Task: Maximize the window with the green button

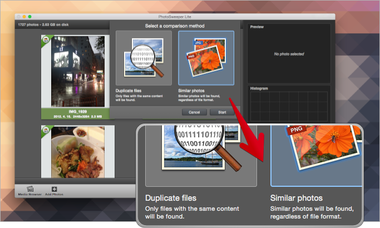Action: [30, 17]
